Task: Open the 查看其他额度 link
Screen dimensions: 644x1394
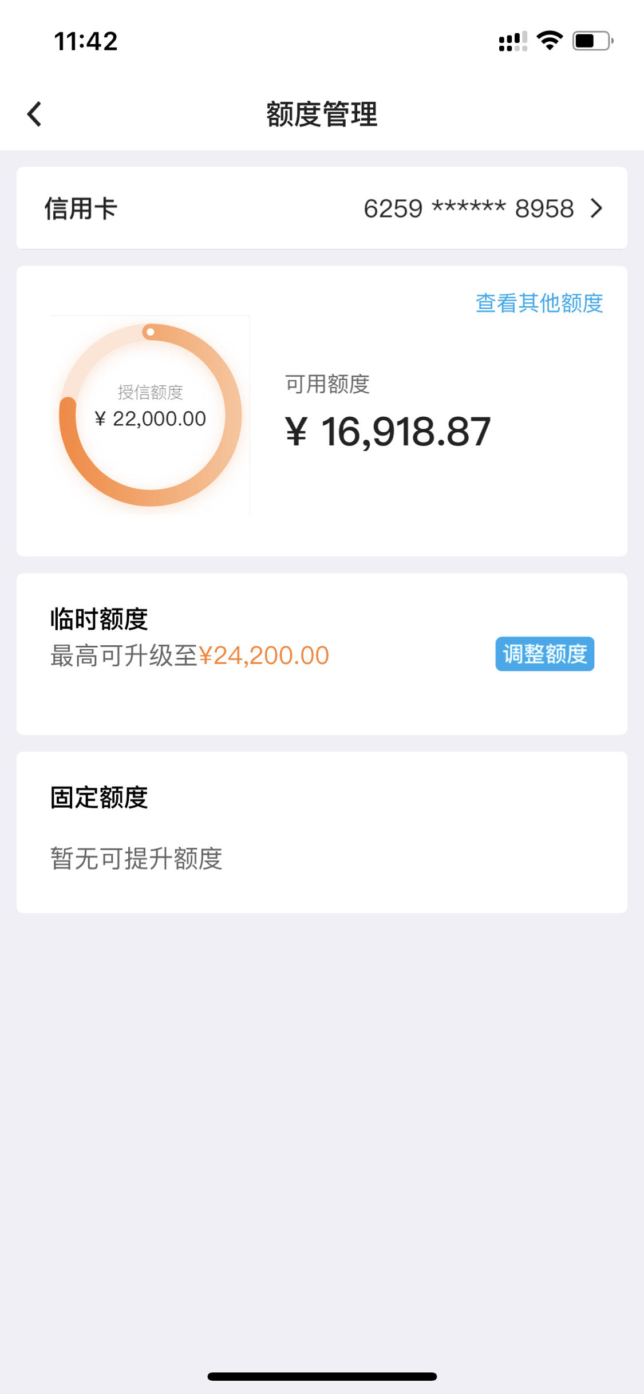Action: [539, 303]
